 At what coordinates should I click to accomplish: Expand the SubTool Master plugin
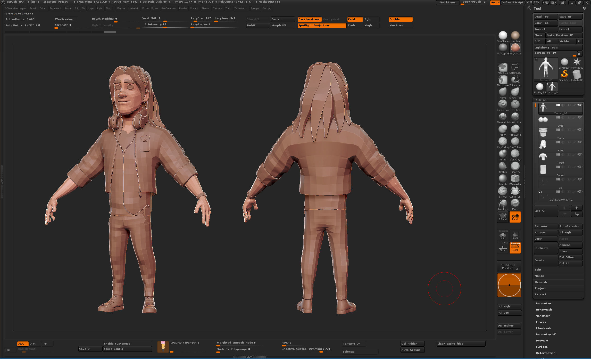tap(509, 267)
